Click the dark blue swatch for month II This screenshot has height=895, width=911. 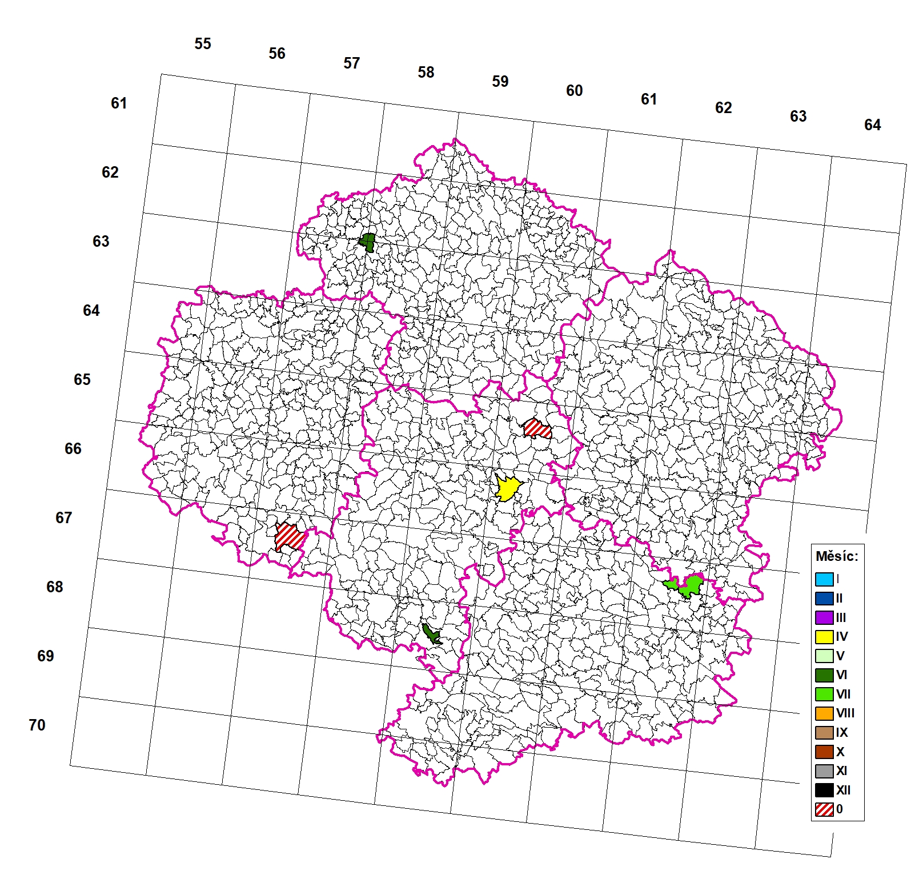[x=824, y=599]
